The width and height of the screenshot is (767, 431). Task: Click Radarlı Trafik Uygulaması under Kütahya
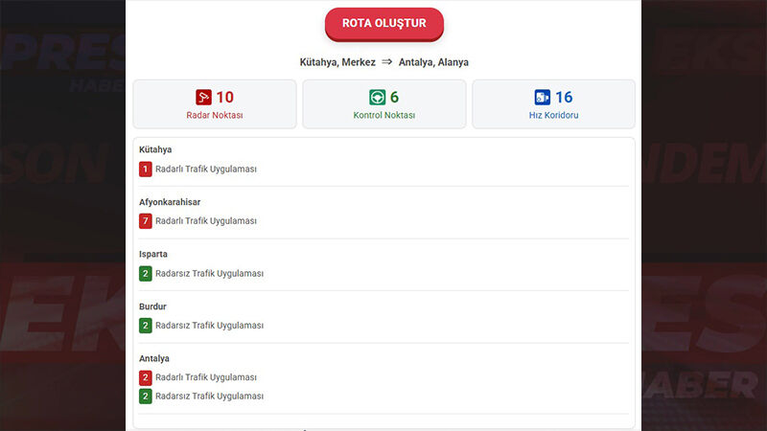(206, 170)
